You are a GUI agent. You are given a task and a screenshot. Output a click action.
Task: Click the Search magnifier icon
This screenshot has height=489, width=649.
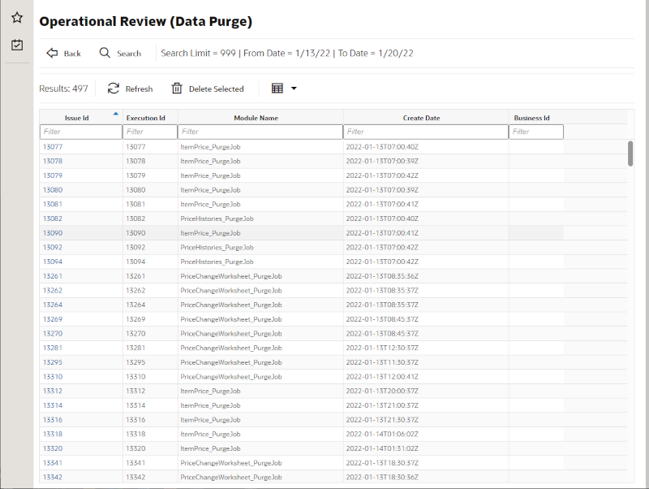[105, 53]
